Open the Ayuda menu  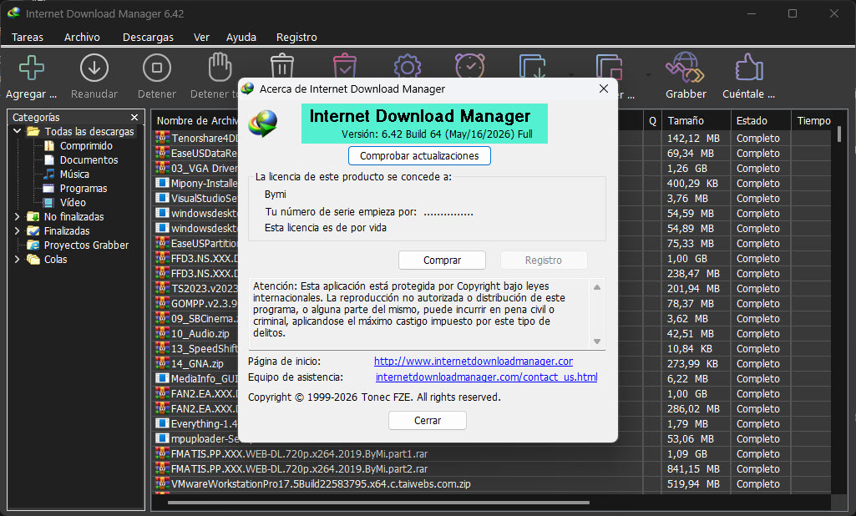241,37
